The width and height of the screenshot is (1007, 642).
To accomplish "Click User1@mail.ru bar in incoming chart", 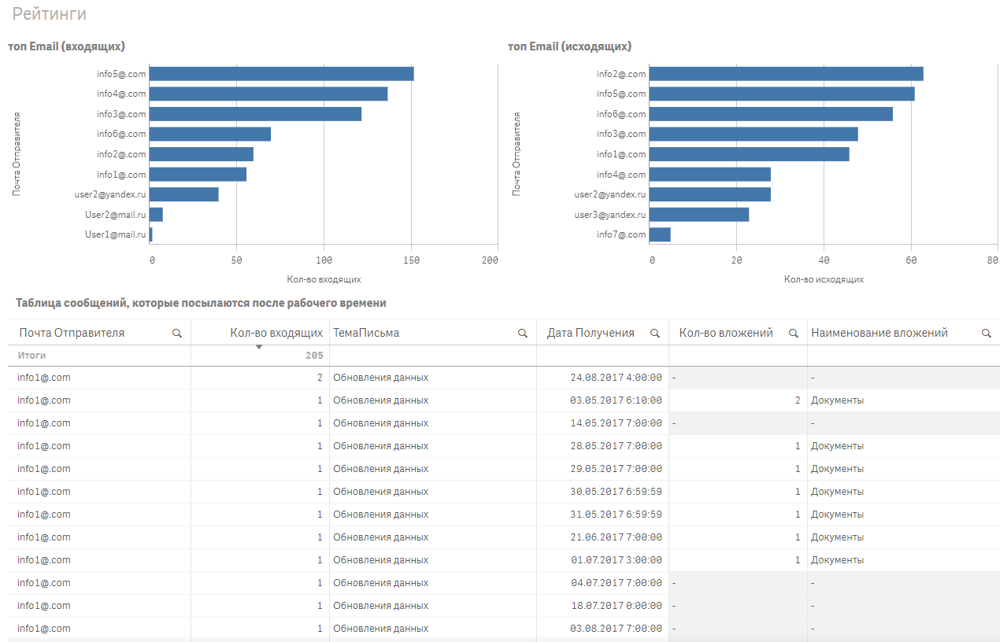I will 151,234.
